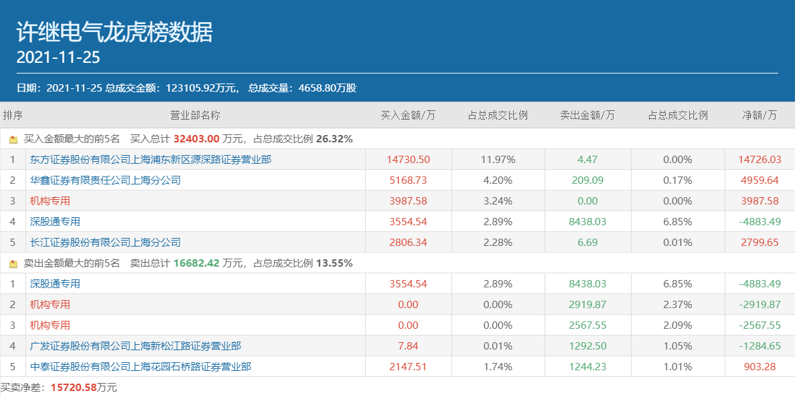Click the 买入金额/万 column header
Screen dimensions: 795x397
(x=408, y=116)
